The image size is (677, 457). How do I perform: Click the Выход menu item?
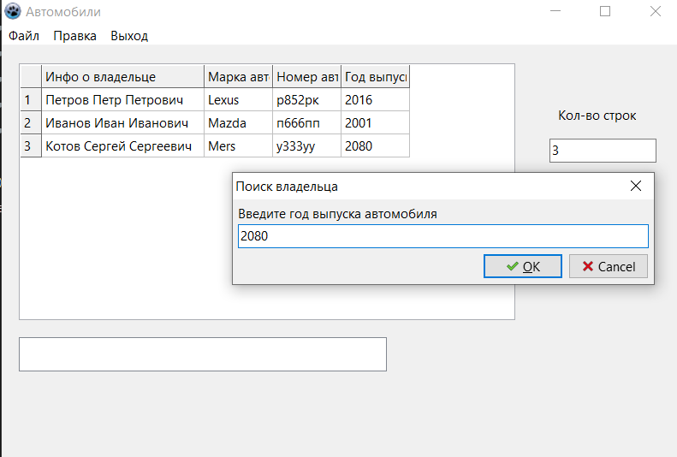point(129,36)
